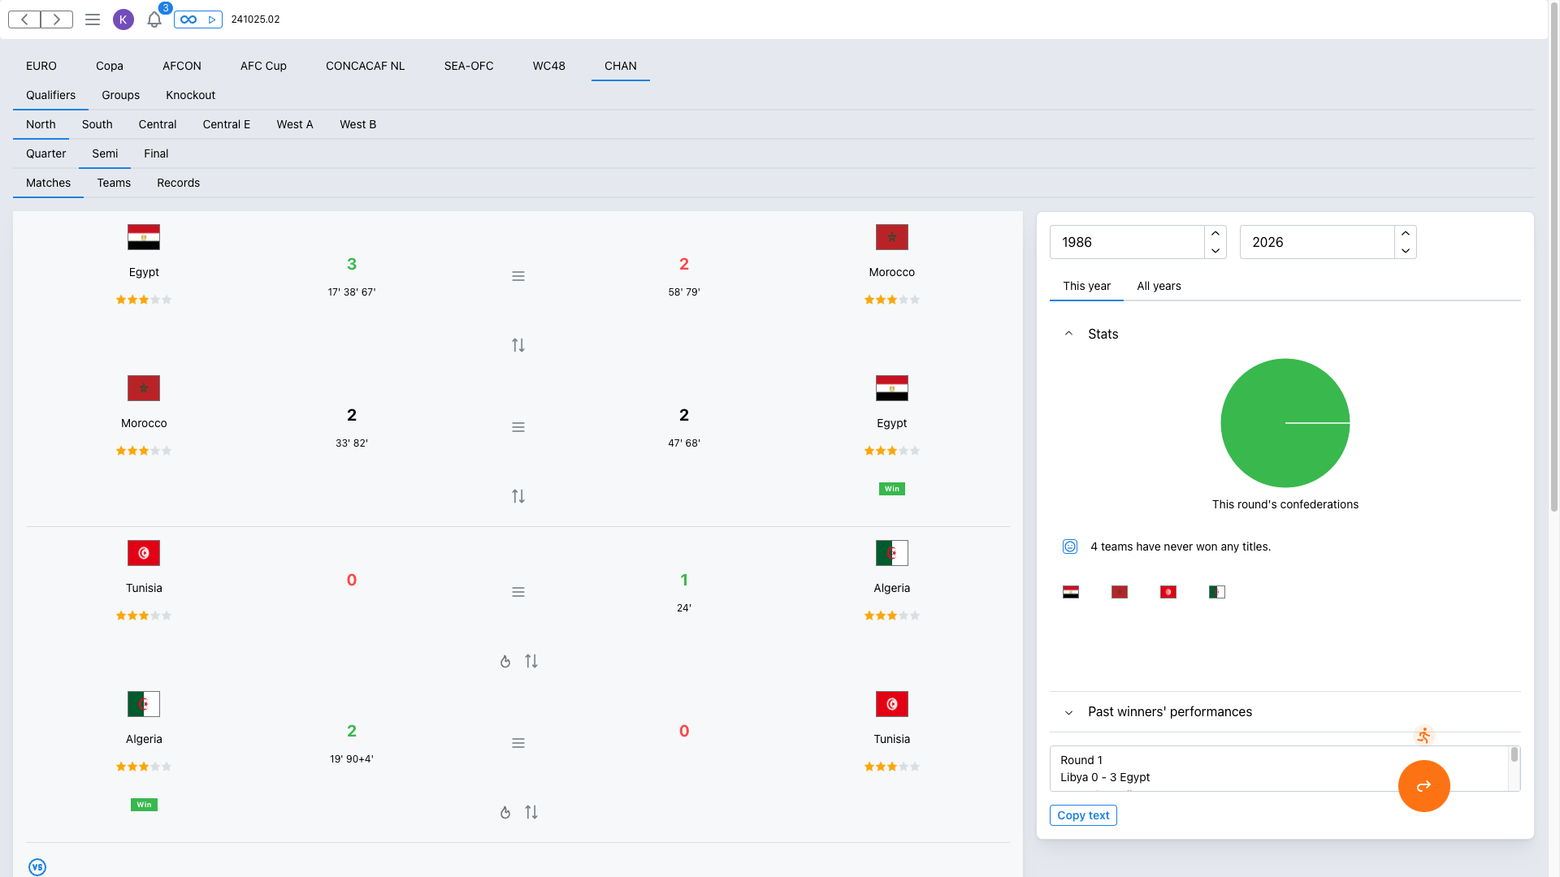This screenshot has height=877, width=1560.
Task: Switch to the AFC Cup tab
Action: click(263, 66)
